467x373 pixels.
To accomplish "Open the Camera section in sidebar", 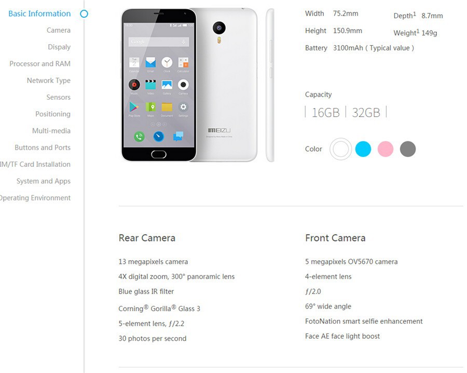I will coord(58,30).
